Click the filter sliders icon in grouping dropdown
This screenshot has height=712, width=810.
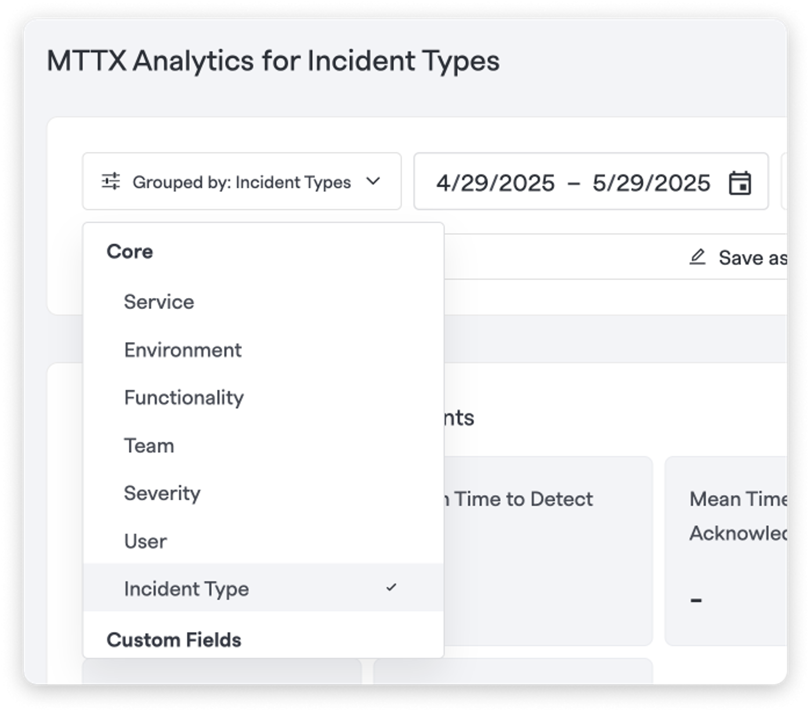110,181
